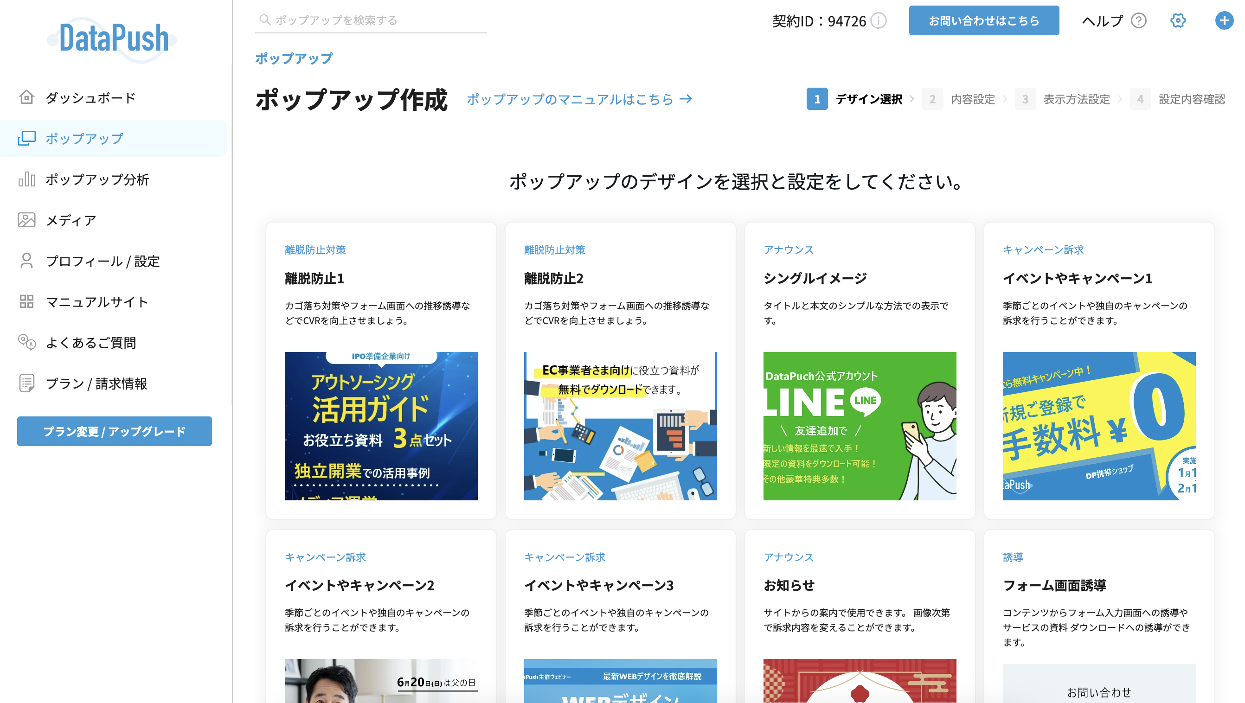Click the ポップアップ breadcrumb link

pyautogui.click(x=293, y=58)
